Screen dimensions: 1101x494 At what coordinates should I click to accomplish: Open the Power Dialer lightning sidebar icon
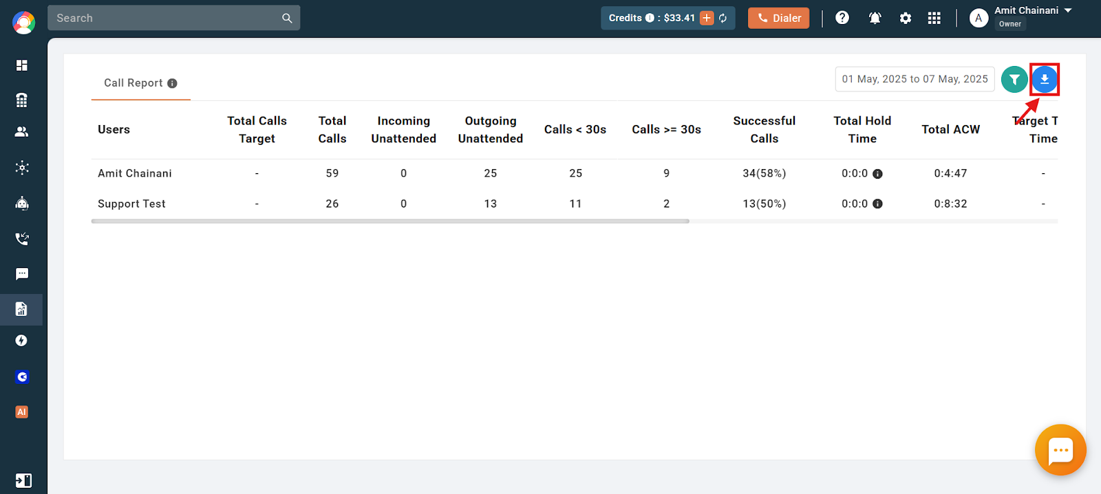(x=22, y=341)
